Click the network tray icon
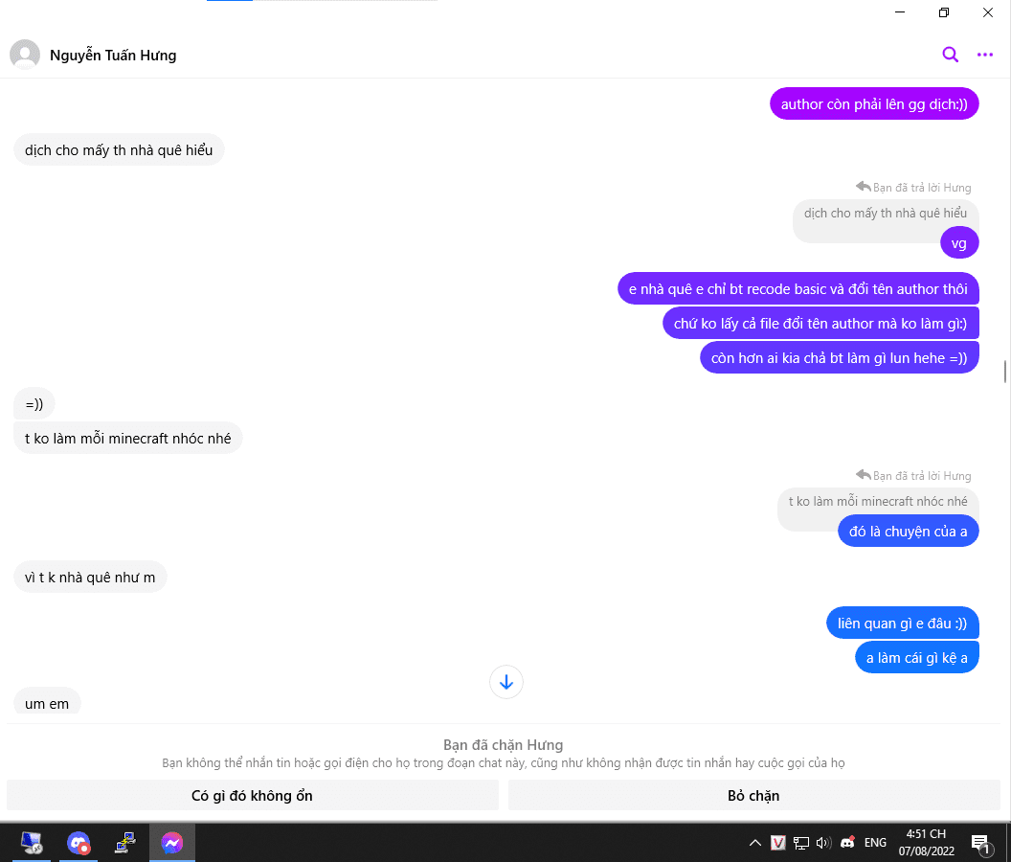Image resolution: width=1011 pixels, height=862 pixels. (800, 843)
